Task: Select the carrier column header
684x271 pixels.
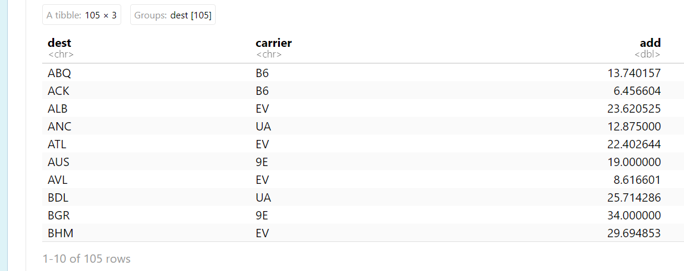Action: (x=273, y=43)
